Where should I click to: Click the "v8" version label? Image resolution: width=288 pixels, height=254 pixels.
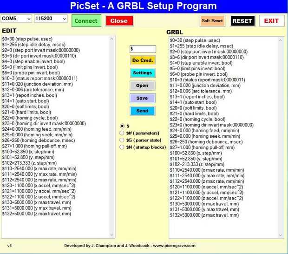[x=10, y=246]
